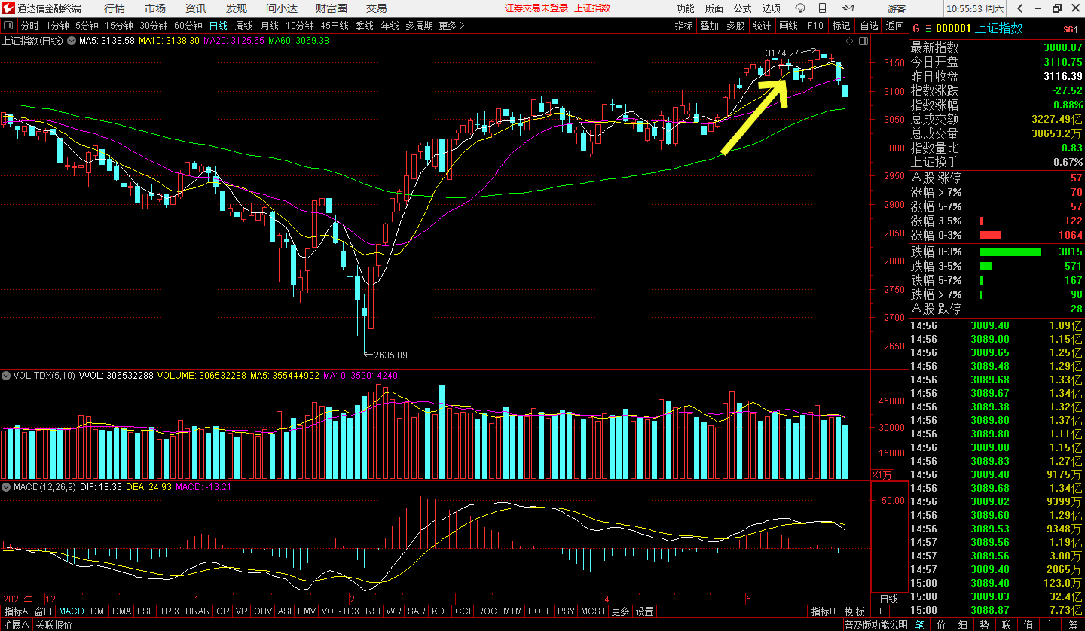Click the app logo in the title bar
This screenshot has height=631, width=1085.
pyautogui.click(x=9, y=8)
